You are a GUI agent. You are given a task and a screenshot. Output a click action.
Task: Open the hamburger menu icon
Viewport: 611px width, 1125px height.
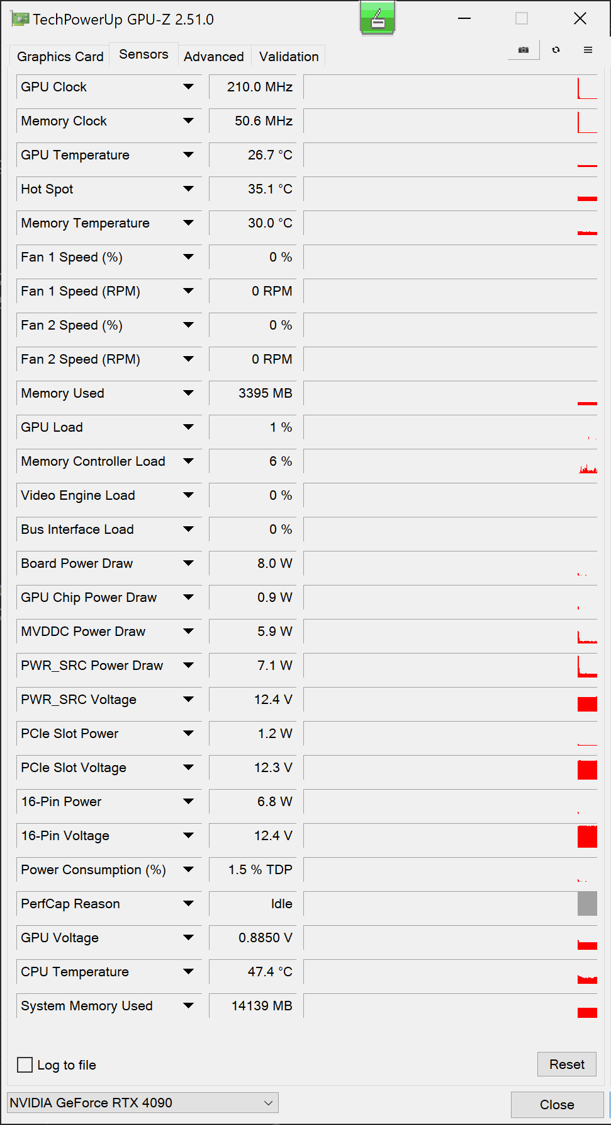pyautogui.click(x=588, y=50)
